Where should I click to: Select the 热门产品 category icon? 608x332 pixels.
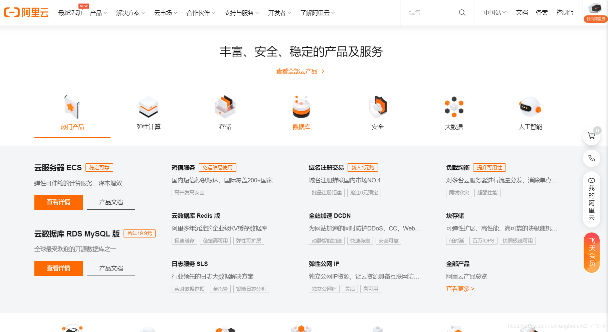pyautogui.click(x=72, y=107)
